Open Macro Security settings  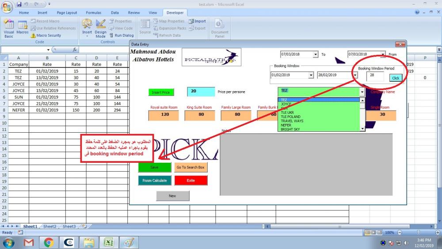click(46, 35)
